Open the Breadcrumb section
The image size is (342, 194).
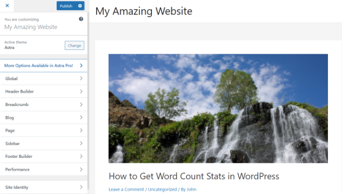pos(44,105)
